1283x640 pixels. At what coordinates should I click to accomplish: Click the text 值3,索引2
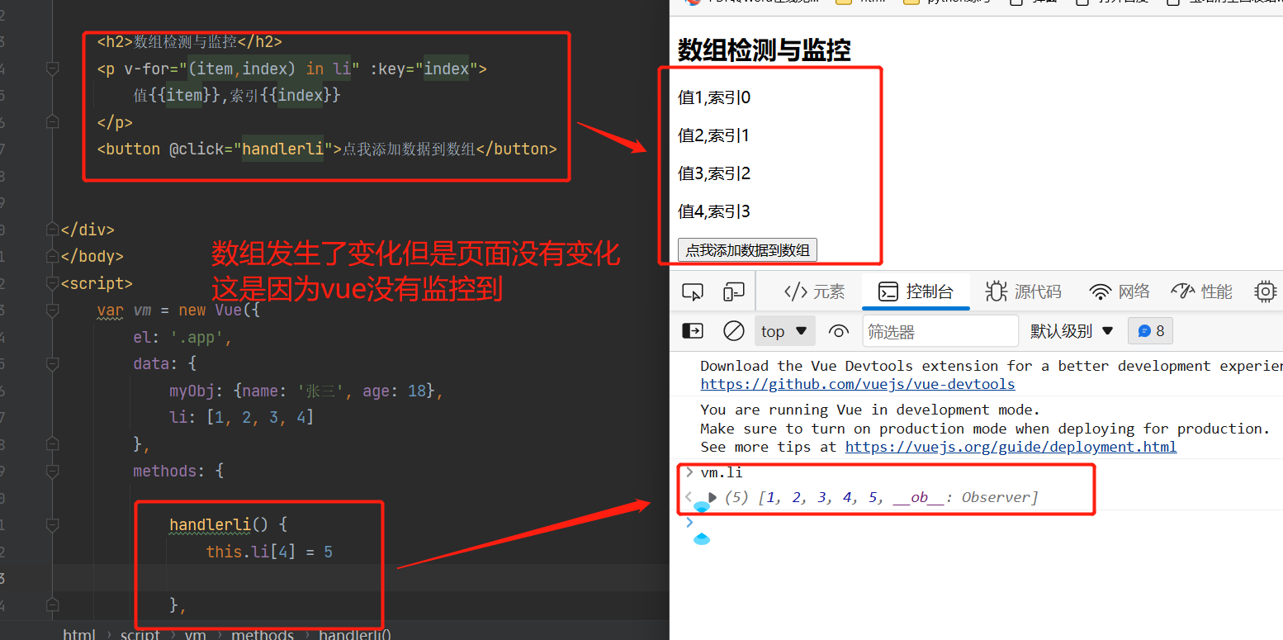click(714, 173)
